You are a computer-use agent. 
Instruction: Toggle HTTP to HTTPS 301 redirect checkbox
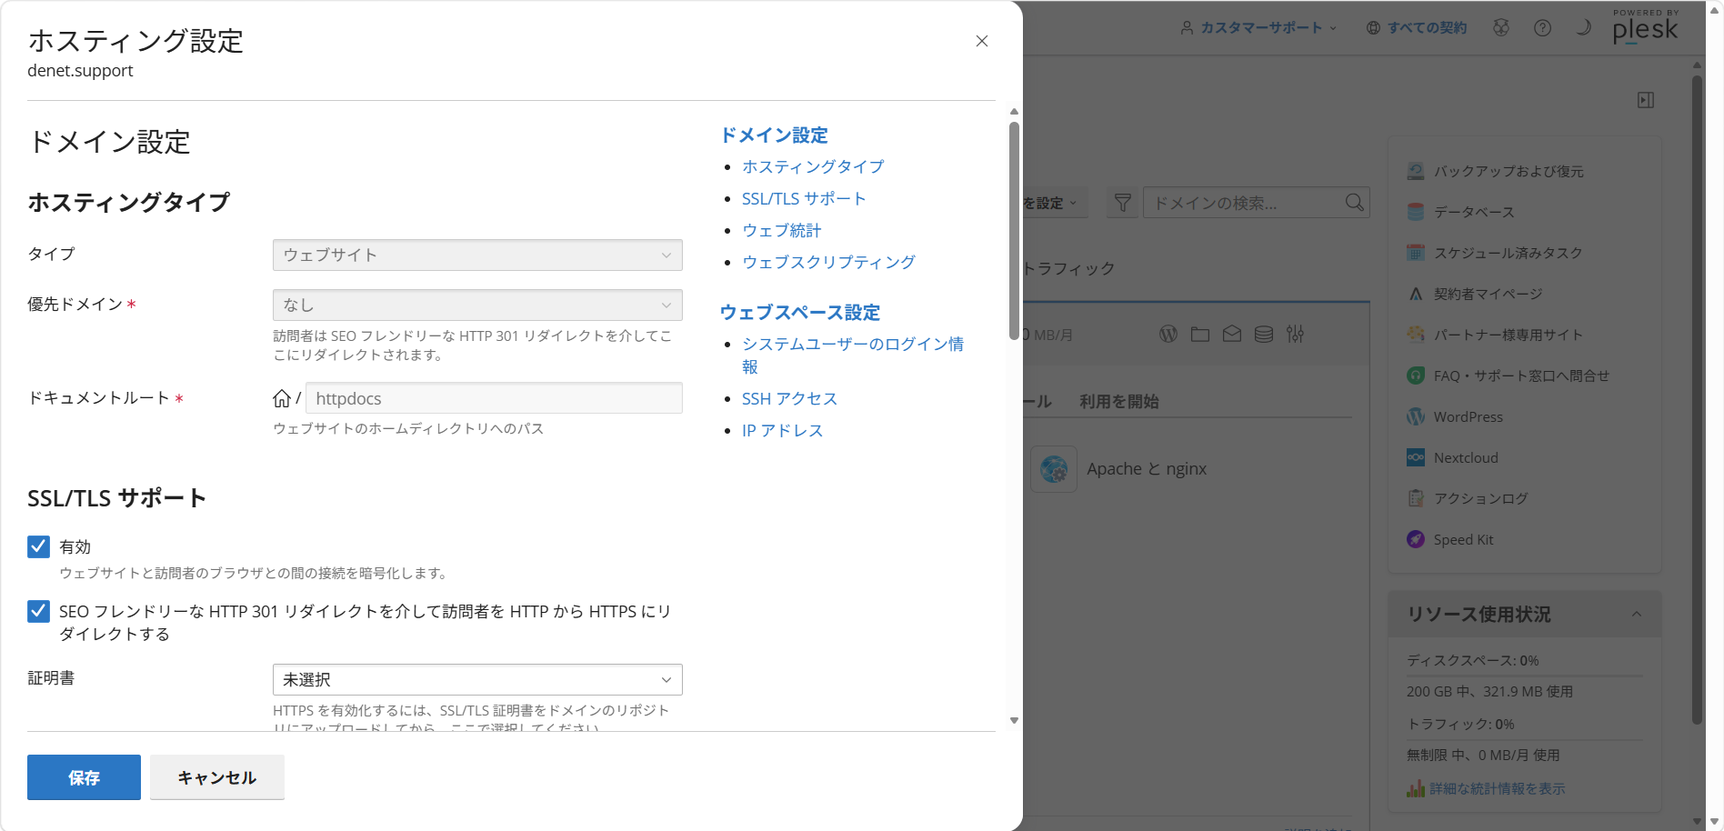pos(38,611)
